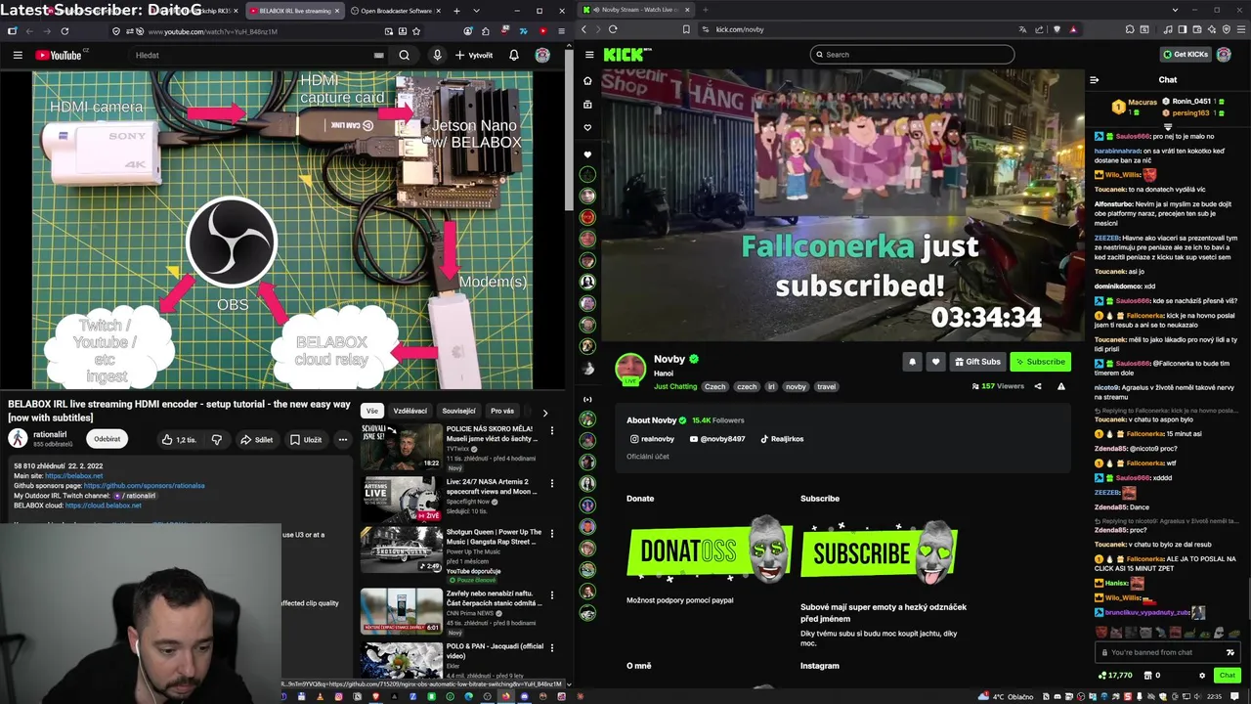Viewport: 1251px width, 704px height.
Task: Open Kick chat settings gear
Action: tap(1202, 675)
